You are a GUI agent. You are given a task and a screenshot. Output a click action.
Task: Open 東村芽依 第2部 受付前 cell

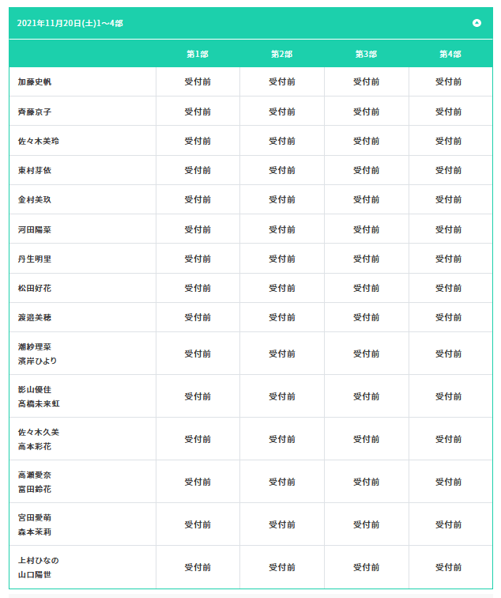(282, 171)
